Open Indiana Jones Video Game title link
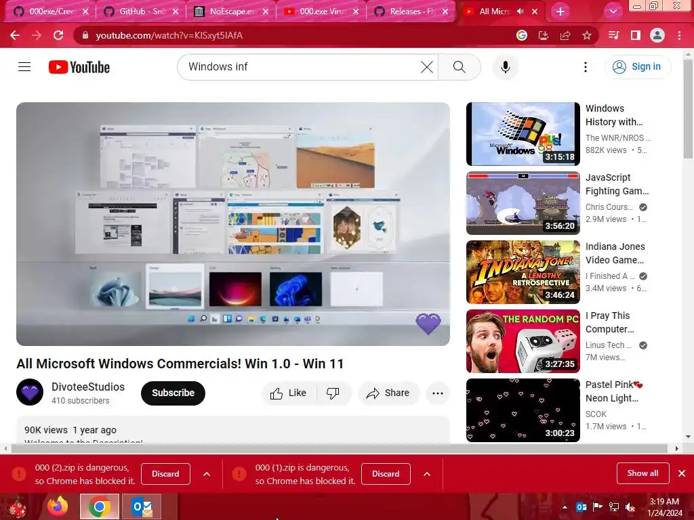The height and width of the screenshot is (520, 694). [x=615, y=253]
